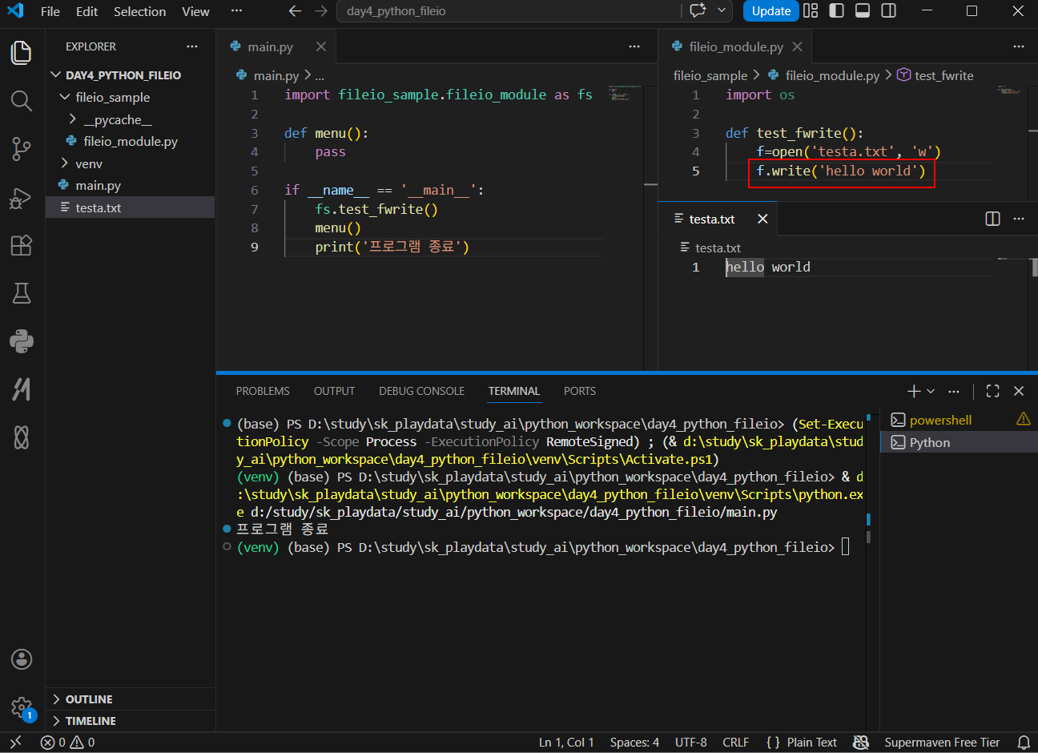Viewport: 1038px width, 753px height.
Task: Open Supermaven Free Tier status item
Action: click(942, 743)
